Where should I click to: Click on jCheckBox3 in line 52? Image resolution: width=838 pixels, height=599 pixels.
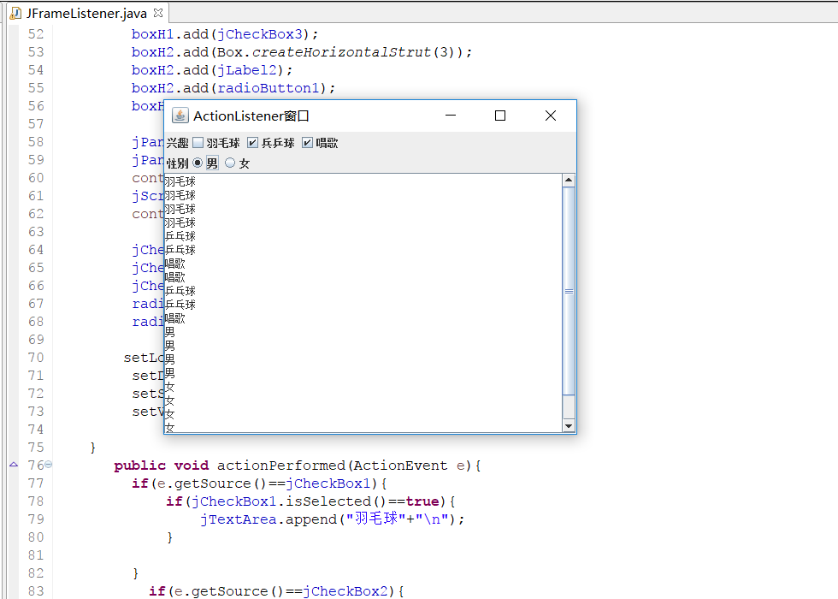point(260,34)
